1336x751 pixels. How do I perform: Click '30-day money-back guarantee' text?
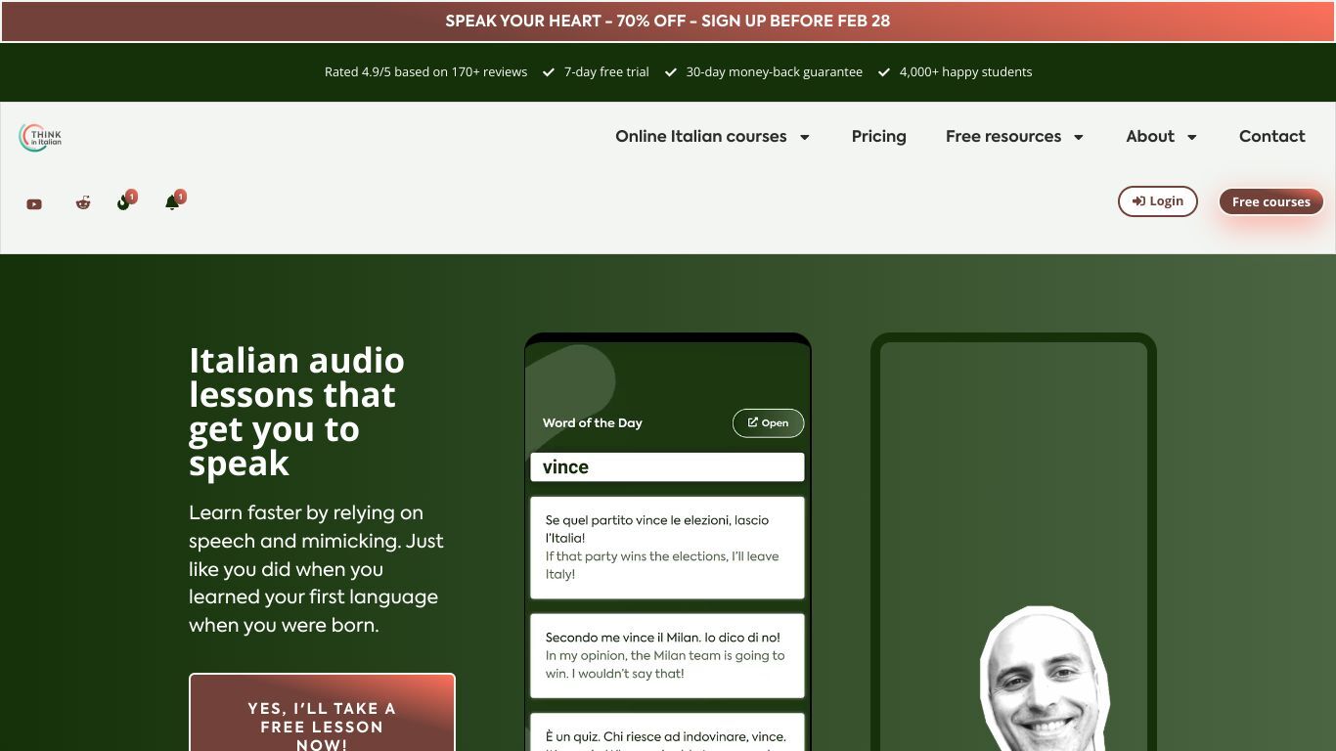tap(775, 72)
